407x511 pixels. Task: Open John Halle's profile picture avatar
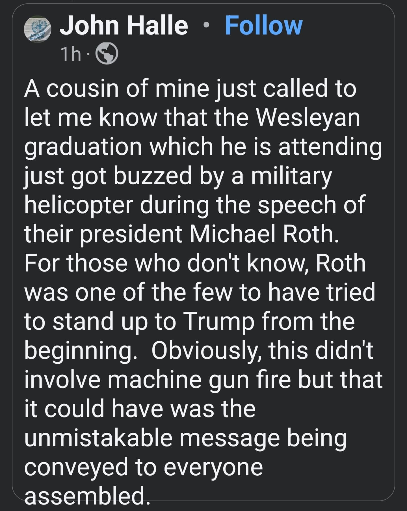coord(37,29)
